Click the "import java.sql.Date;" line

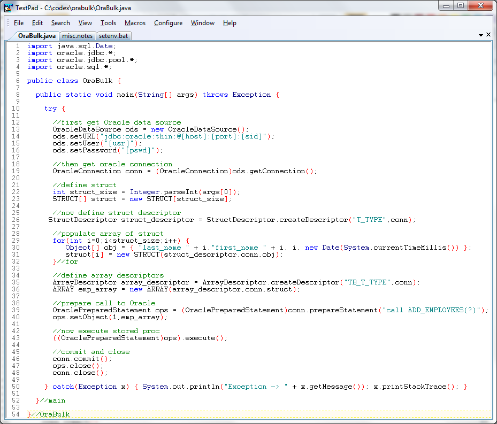(72, 46)
